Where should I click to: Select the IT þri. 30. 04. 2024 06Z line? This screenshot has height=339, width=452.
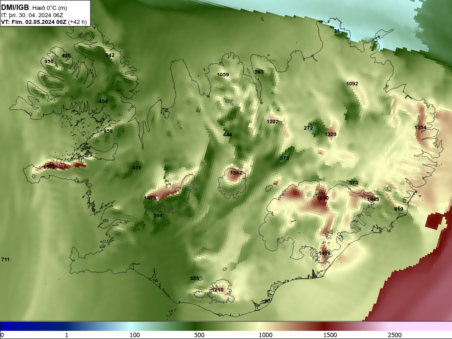pos(32,15)
